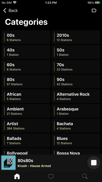The width and height of the screenshot is (102, 182).
Task: Open the Blues category tile
Action: tap(76, 140)
